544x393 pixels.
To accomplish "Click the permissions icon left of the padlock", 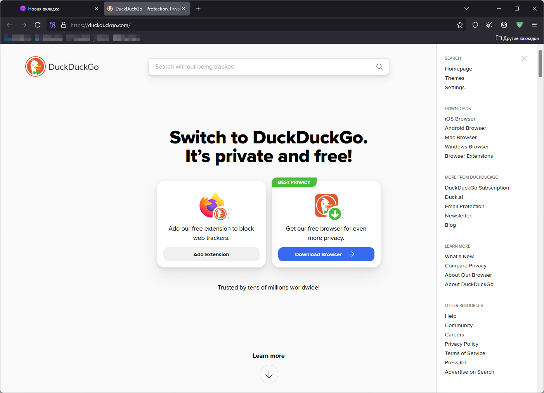I will point(53,25).
